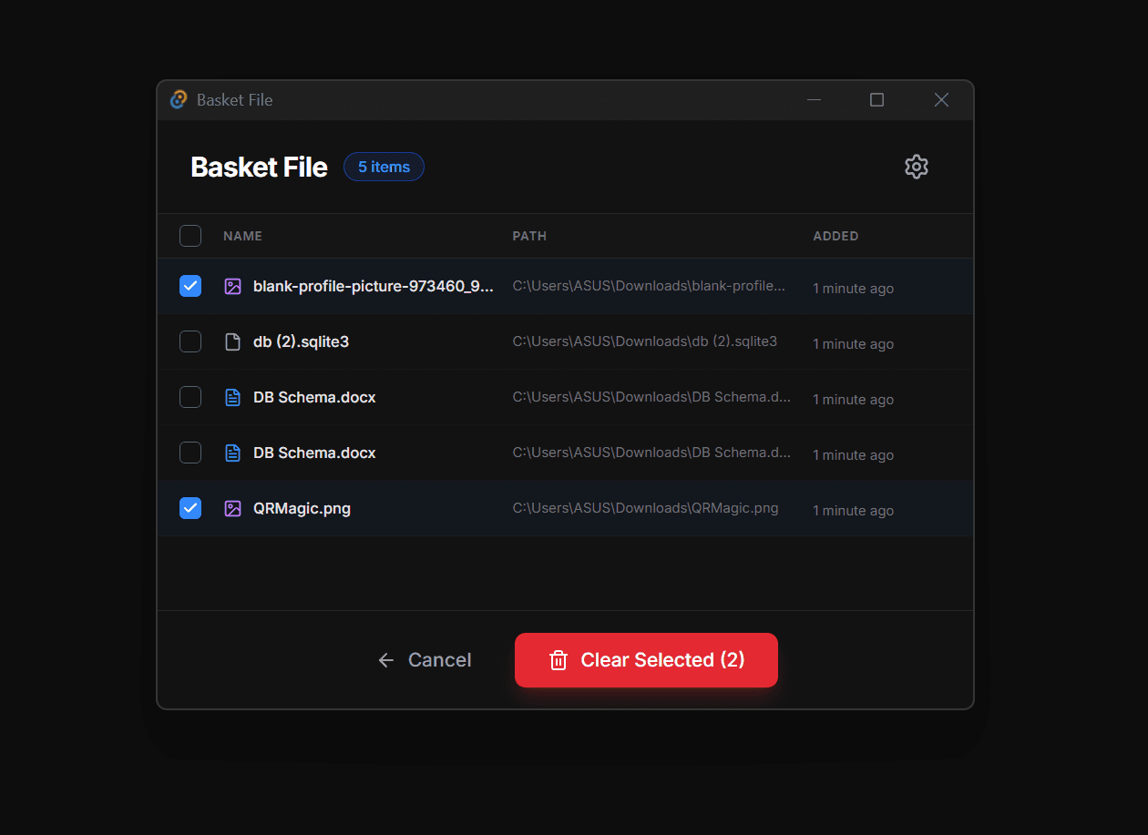
Task: Click the Cancel button
Action: (x=425, y=660)
